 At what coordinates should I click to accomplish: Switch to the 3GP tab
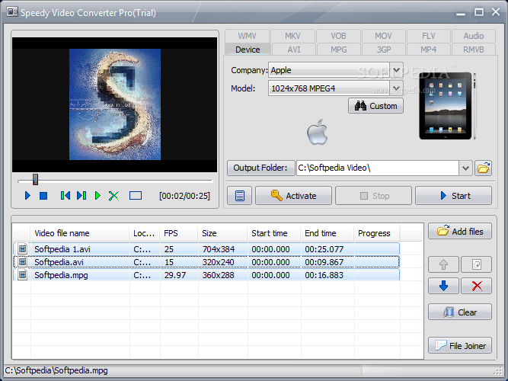pos(384,50)
